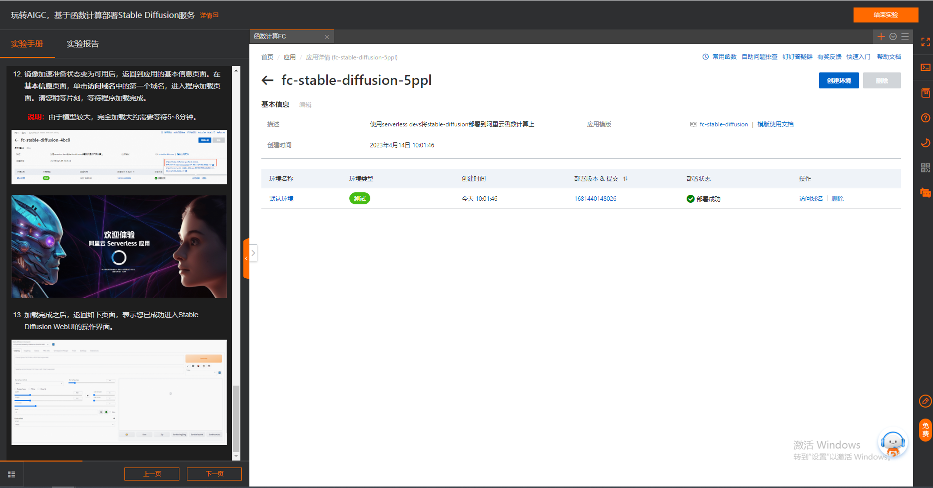The height and width of the screenshot is (488, 933).
Task: Click the manual scrollbar up arrow
Action: tap(236, 70)
